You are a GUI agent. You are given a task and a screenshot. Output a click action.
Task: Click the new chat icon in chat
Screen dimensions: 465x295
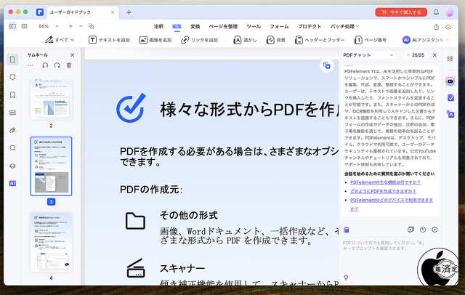(411, 230)
